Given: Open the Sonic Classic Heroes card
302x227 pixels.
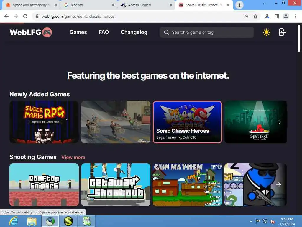Looking at the screenshot, I should click(x=187, y=122).
